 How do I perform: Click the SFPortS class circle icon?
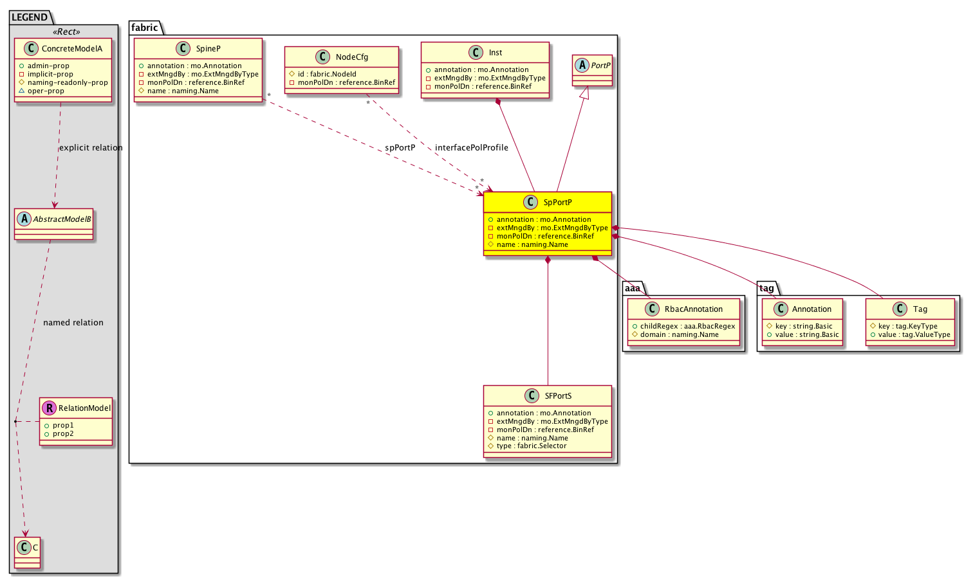(532, 396)
